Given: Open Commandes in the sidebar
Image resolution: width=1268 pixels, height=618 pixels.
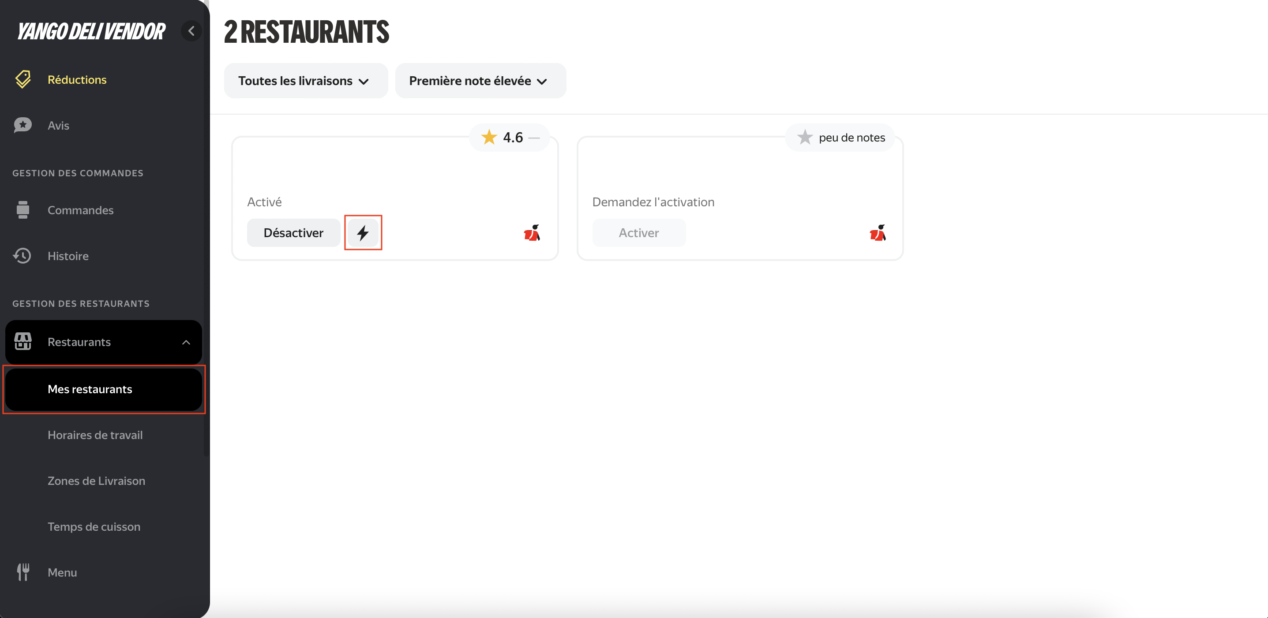Looking at the screenshot, I should coord(81,210).
